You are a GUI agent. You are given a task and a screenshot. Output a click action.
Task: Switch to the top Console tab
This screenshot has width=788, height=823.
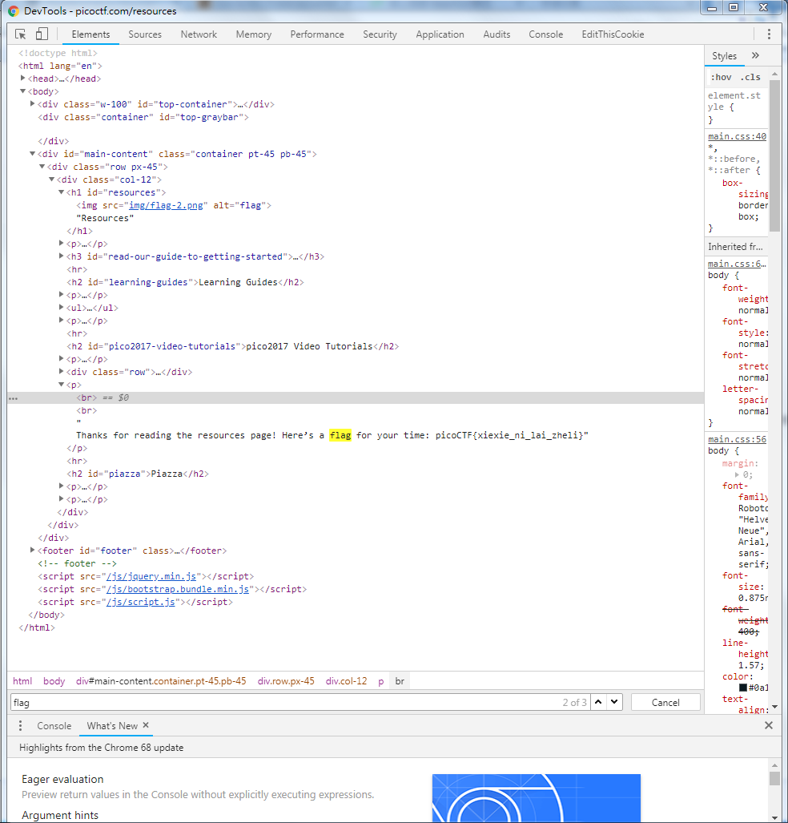coord(545,34)
